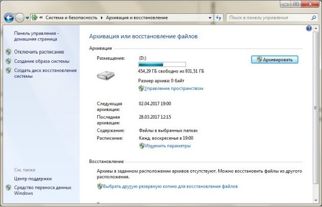Open Изменить параметры link
322x207 pixels.
pos(168,146)
